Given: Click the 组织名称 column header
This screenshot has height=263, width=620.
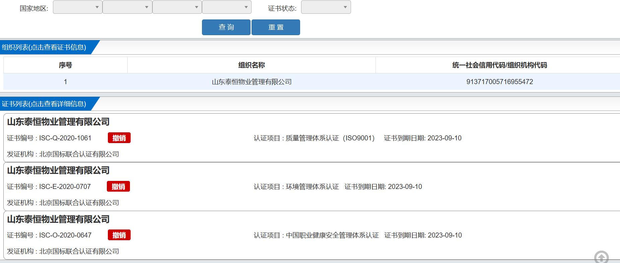Looking at the screenshot, I should pyautogui.click(x=252, y=65).
